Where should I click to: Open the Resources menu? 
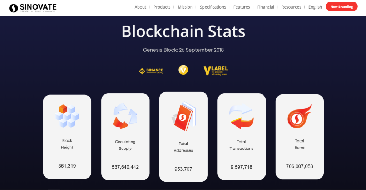pyautogui.click(x=291, y=7)
